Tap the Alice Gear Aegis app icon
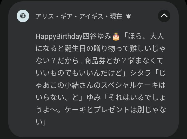The image size is (187, 139). pyautogui.click(x=23, y=16)
